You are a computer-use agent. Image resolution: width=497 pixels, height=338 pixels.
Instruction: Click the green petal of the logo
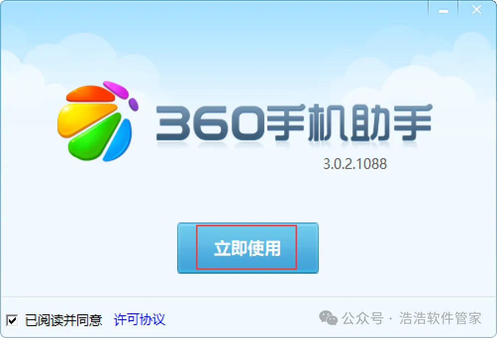pyautogui.click(x=94, y=138)
